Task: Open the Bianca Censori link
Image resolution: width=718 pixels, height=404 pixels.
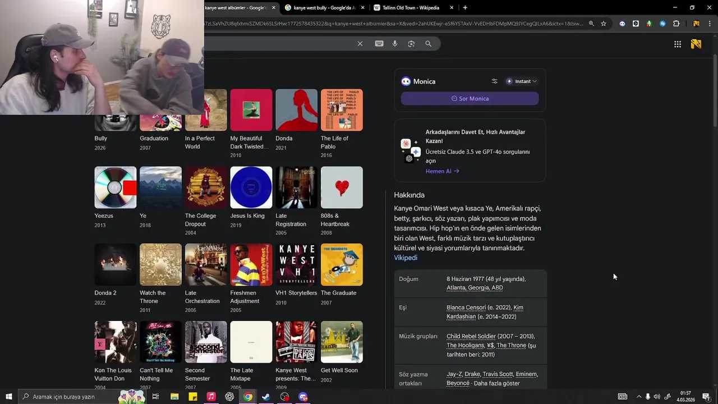Action: click(x=466, y=307)
